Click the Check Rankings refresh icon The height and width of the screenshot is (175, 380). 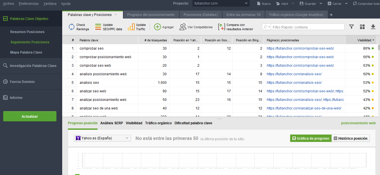pos(72,27)
